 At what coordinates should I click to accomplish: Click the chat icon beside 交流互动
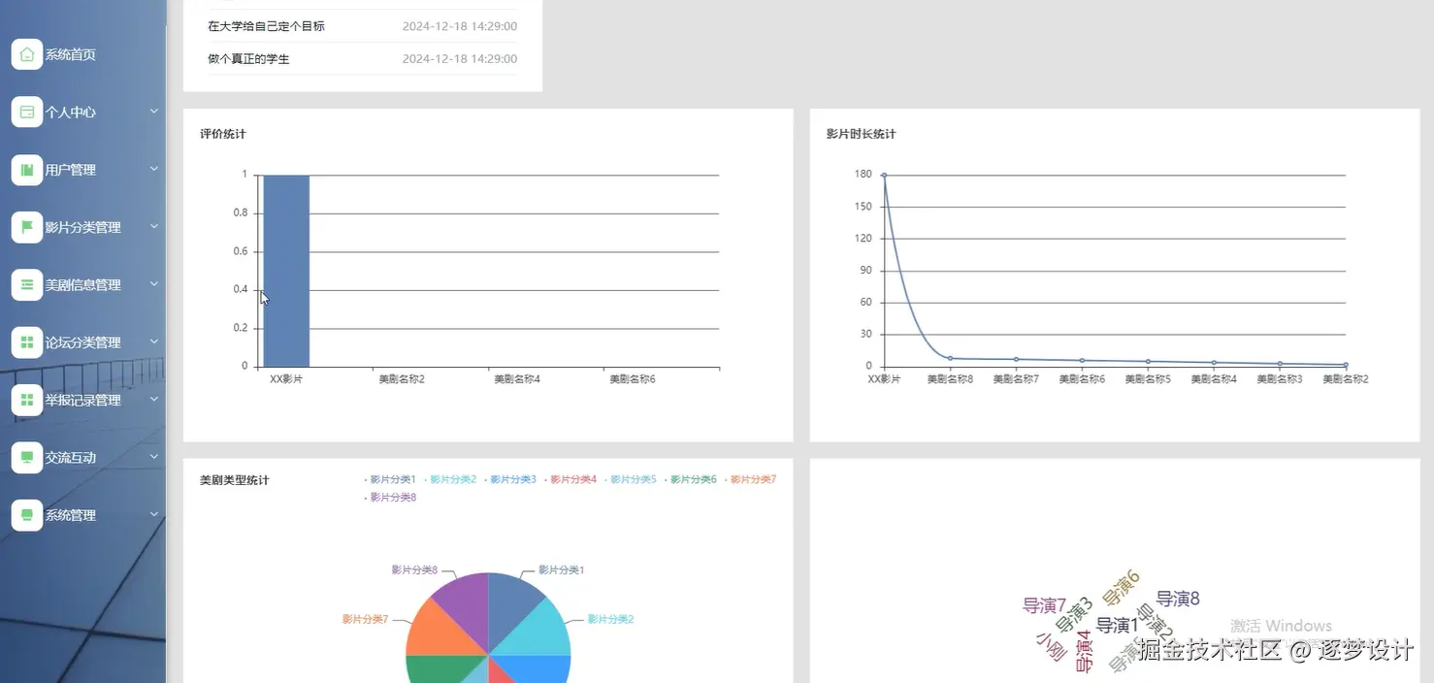click(x=26, y=457)
